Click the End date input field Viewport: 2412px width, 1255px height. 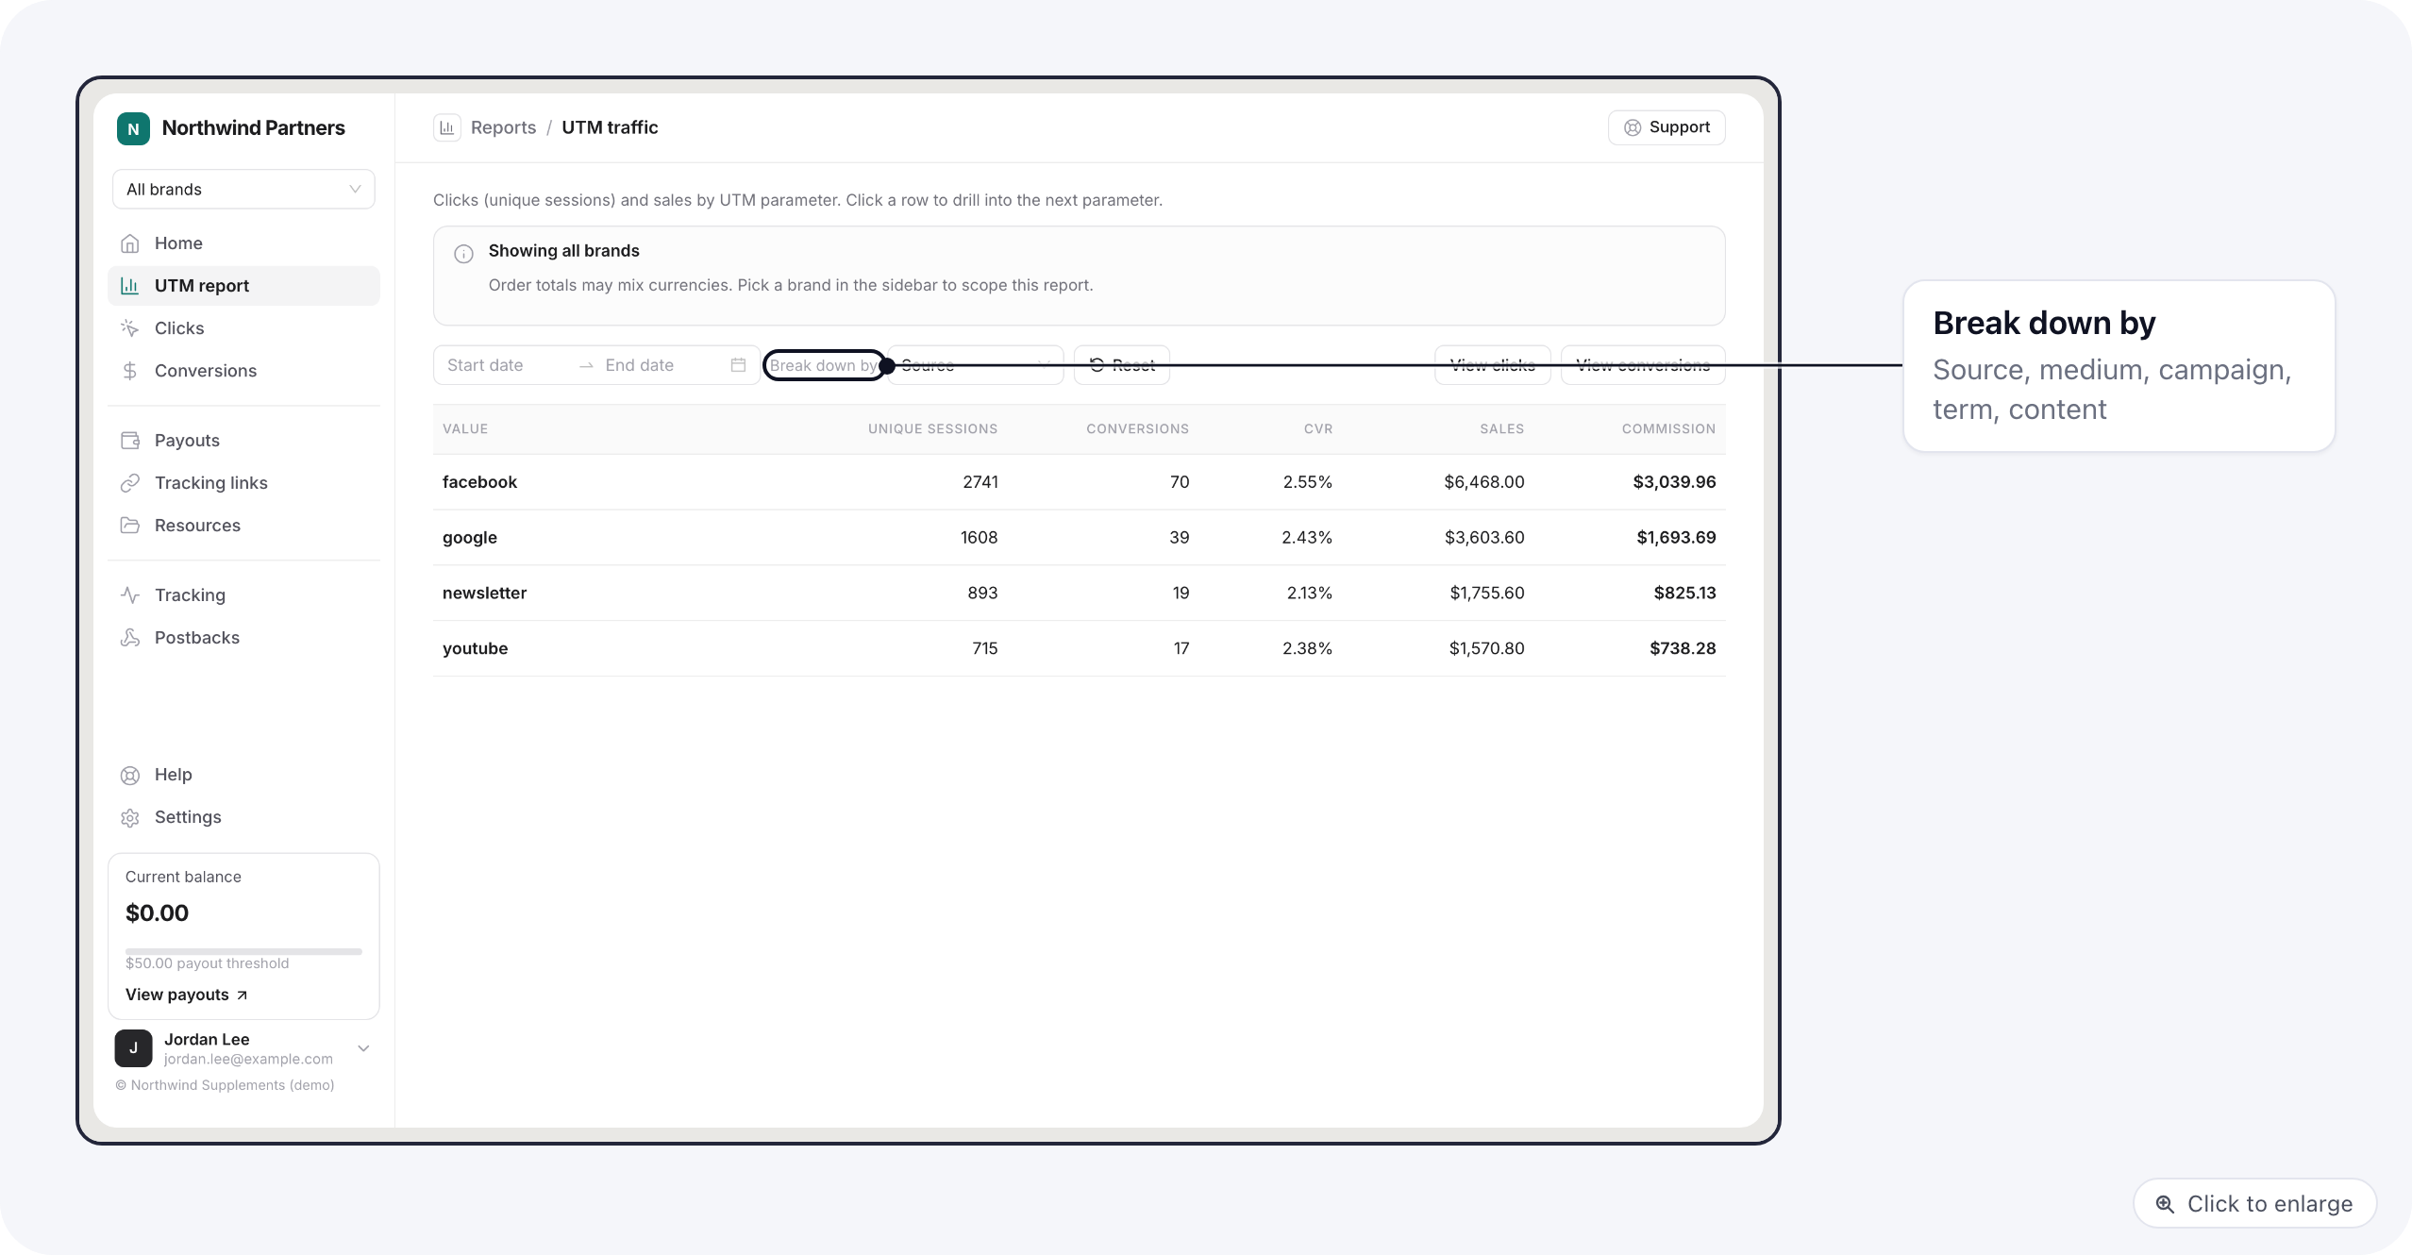pyautogui.click(x=661, y=365)
